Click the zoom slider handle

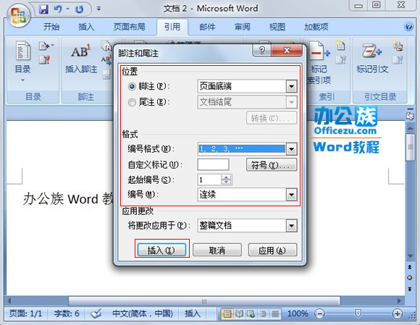click(358, 313)
